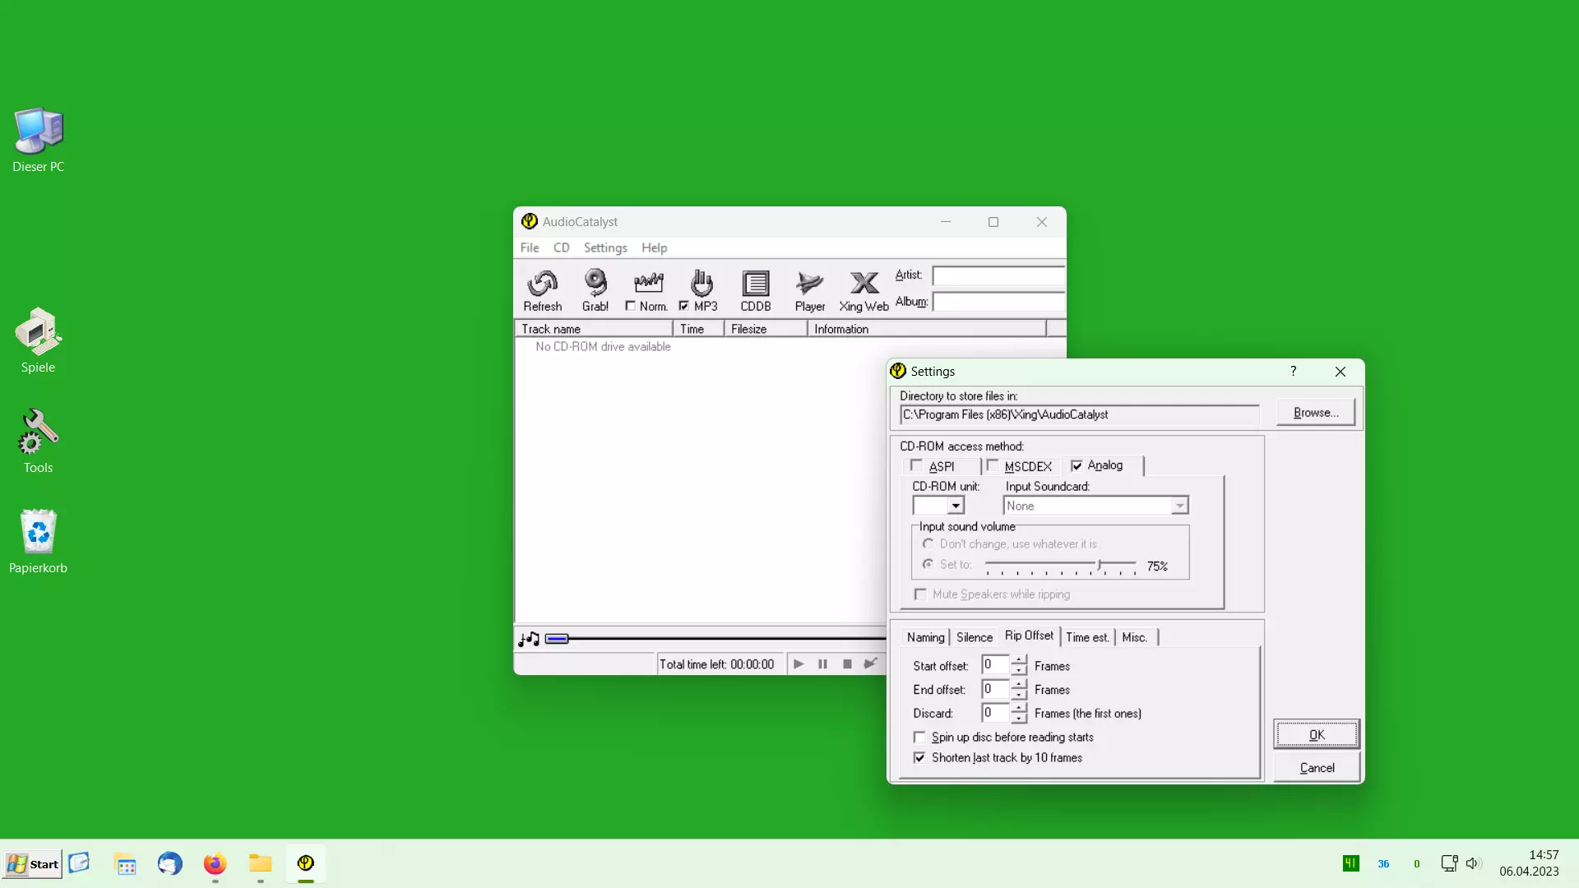
Task: Select the Spiele desktop icon
Action: 39,340
